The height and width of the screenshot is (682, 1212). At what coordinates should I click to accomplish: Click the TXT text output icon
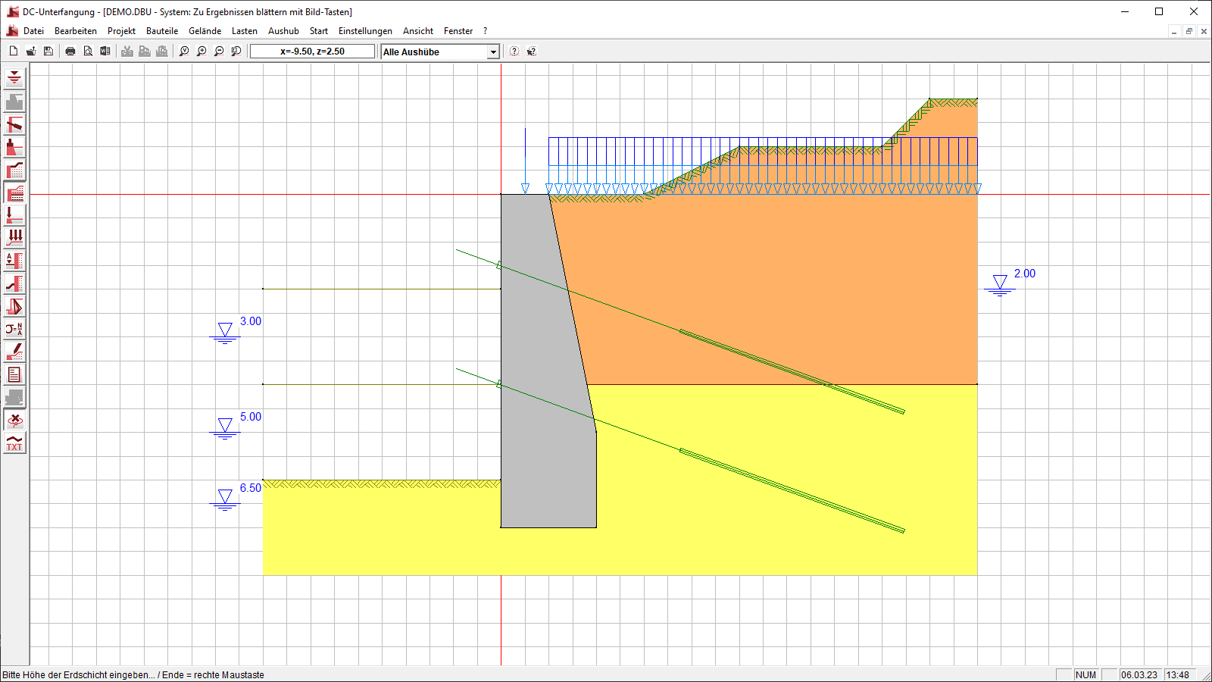coord(14,443)
